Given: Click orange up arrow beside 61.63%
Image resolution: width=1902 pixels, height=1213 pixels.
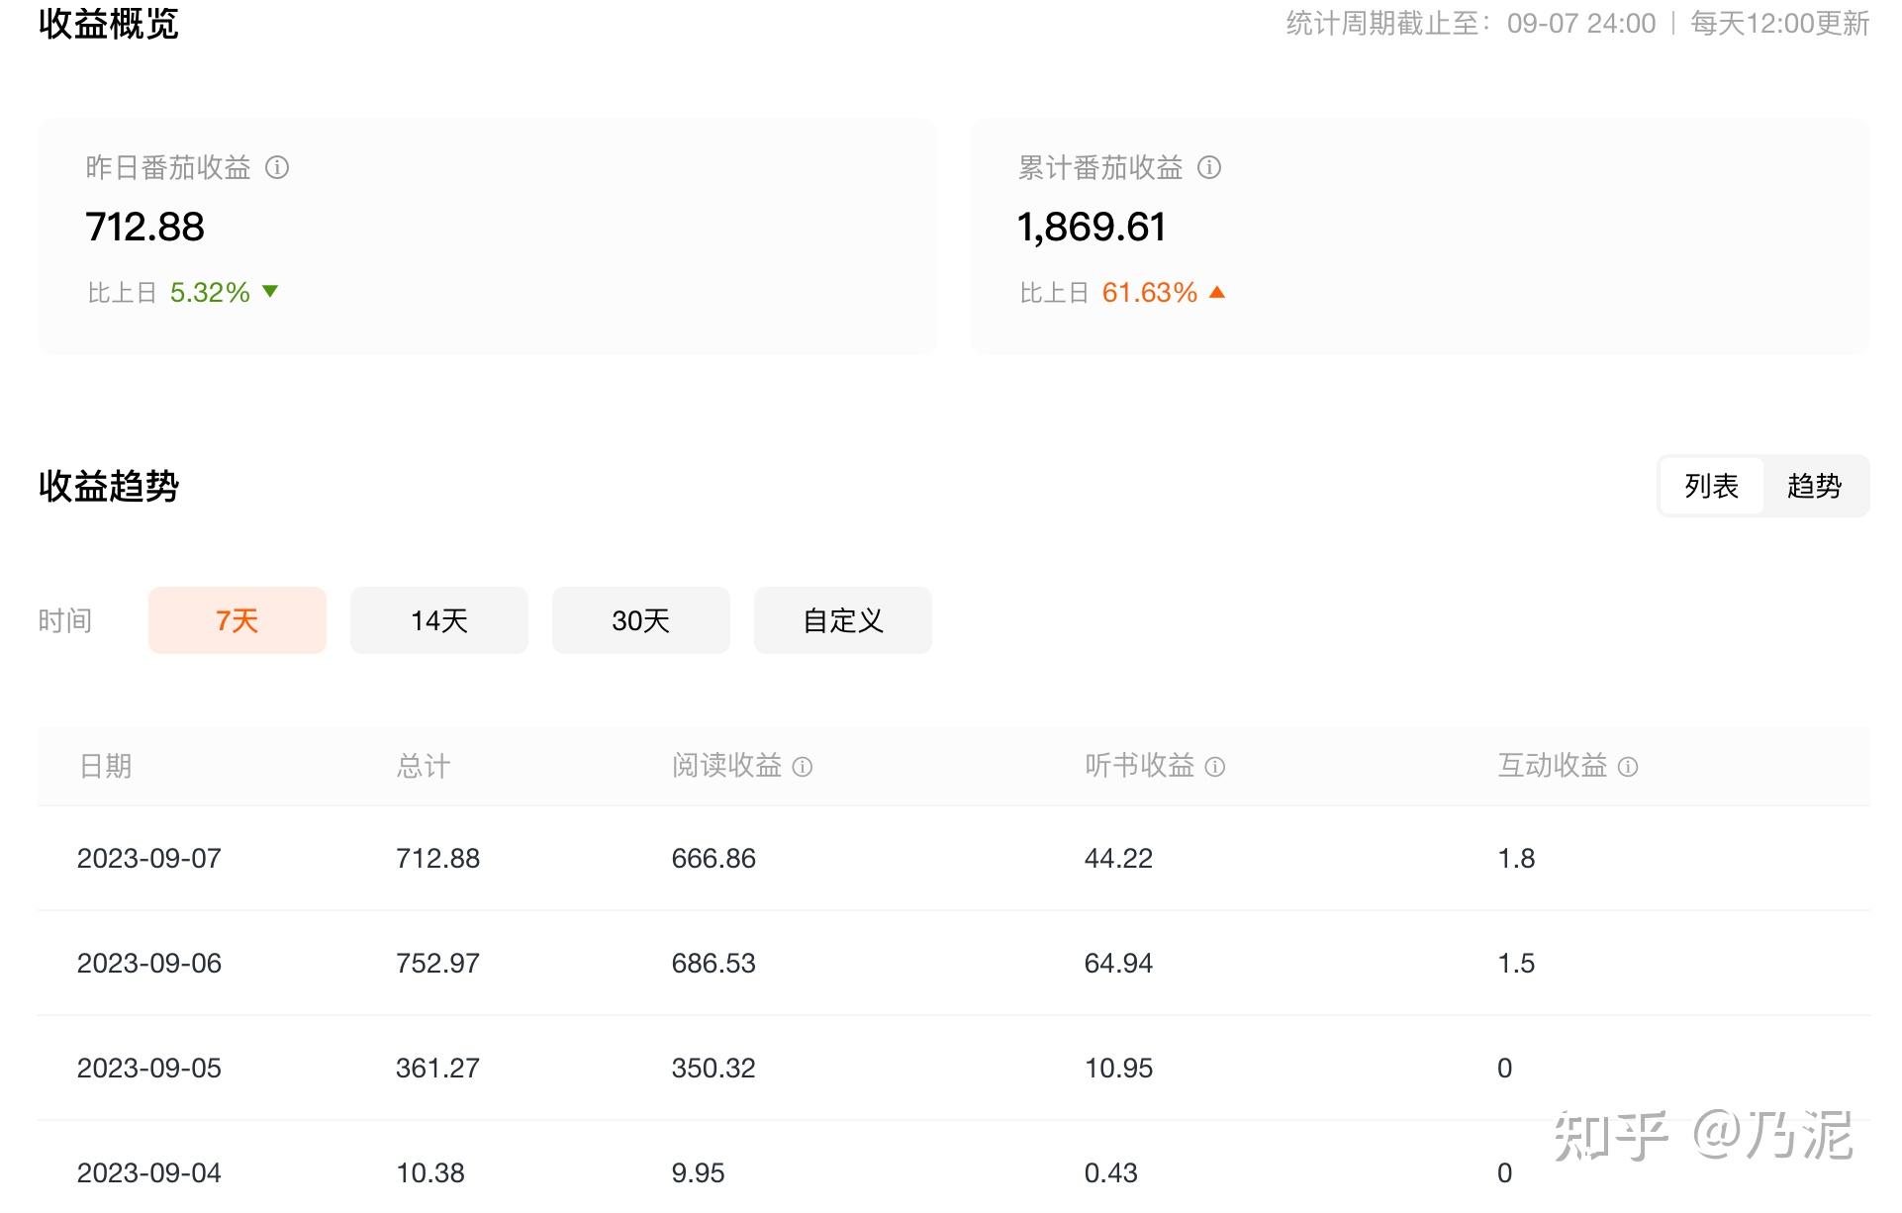Looking at the screenshot, I should (x=1217, y=292).
